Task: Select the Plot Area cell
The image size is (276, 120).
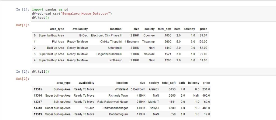Action: (x=58, y=42)
